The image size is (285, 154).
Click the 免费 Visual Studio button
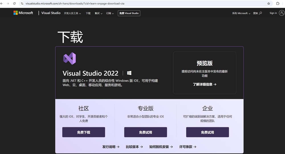click(x=129, y=13)
